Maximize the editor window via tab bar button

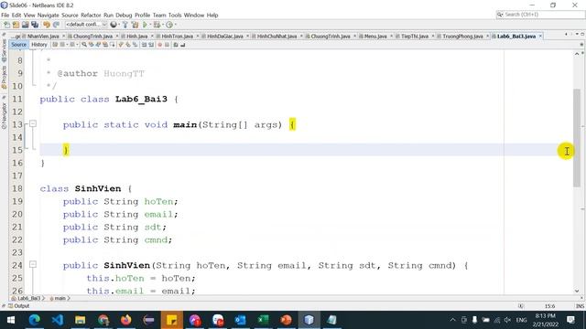click(x=582, y=34)
